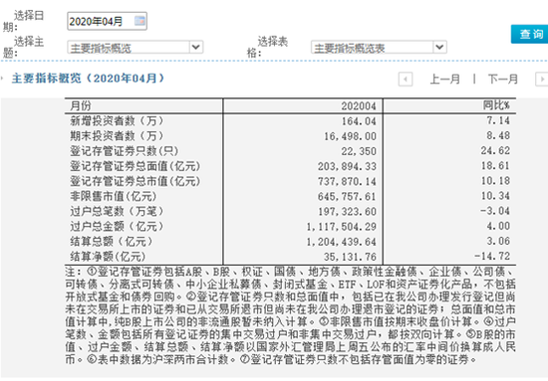Open the calendar picker icon
This screenshot has width=548, height=381.
click(139, 21)
